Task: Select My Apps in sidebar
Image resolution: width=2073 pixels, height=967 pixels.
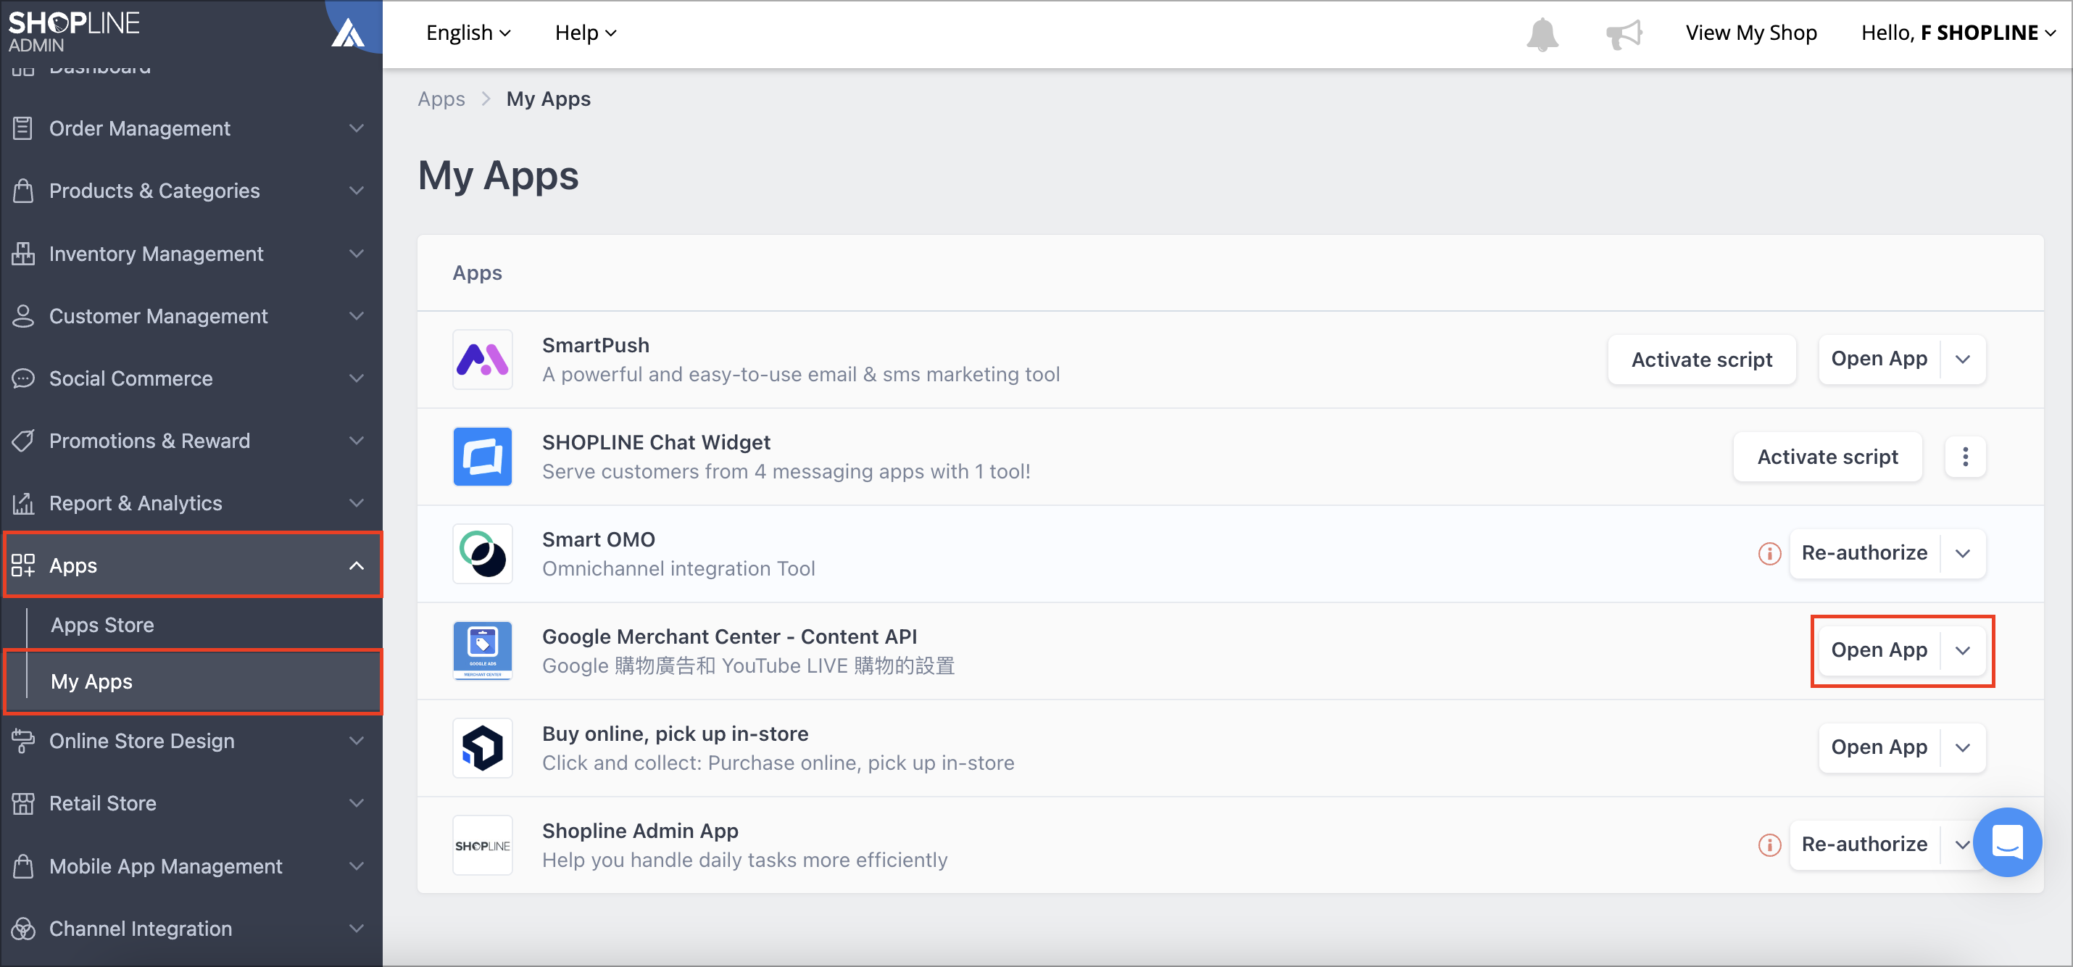Action: pos(191,681)
